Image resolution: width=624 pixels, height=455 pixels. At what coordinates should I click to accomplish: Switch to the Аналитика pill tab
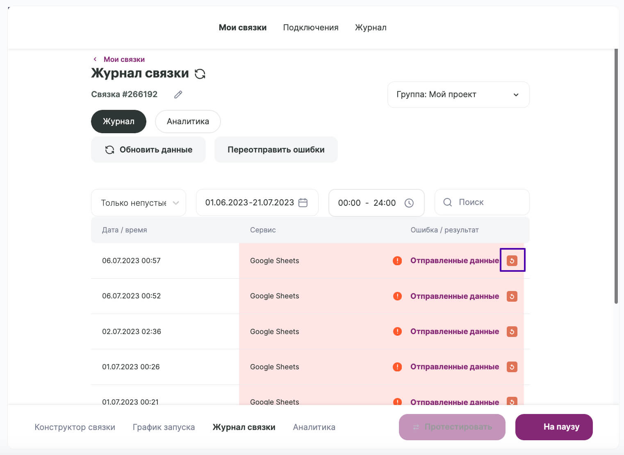click(188, 121)
